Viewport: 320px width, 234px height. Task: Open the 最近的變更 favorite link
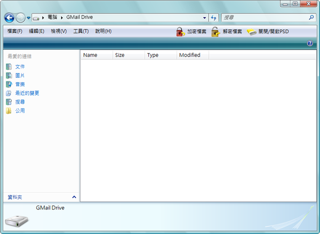(27, 93)
